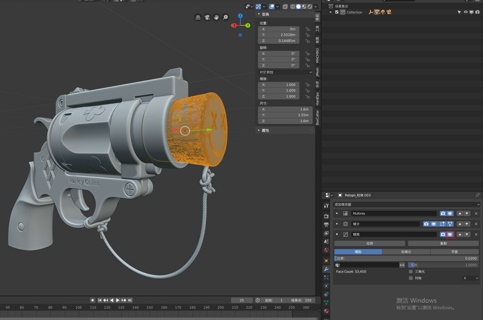Remove the Multires modifier
Viewport: 483px width, 320px height.
[476, 213]
